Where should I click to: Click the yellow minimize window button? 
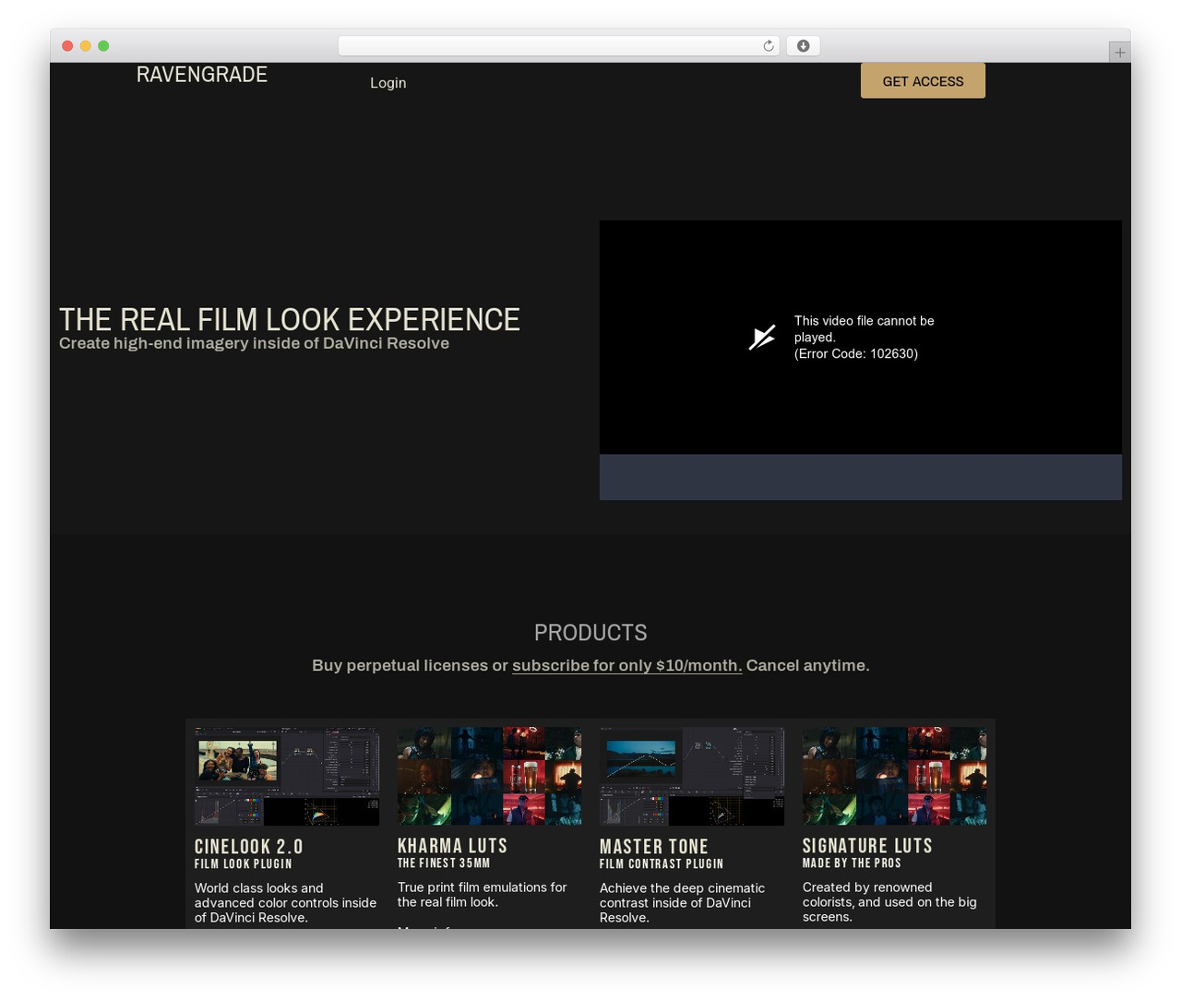tap(85, 46)
